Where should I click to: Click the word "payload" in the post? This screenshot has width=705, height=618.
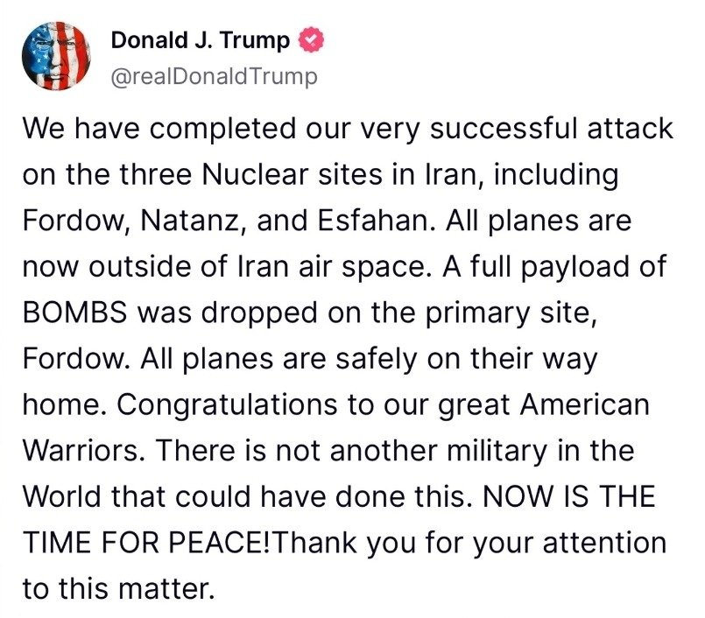(x=575, y=268)
